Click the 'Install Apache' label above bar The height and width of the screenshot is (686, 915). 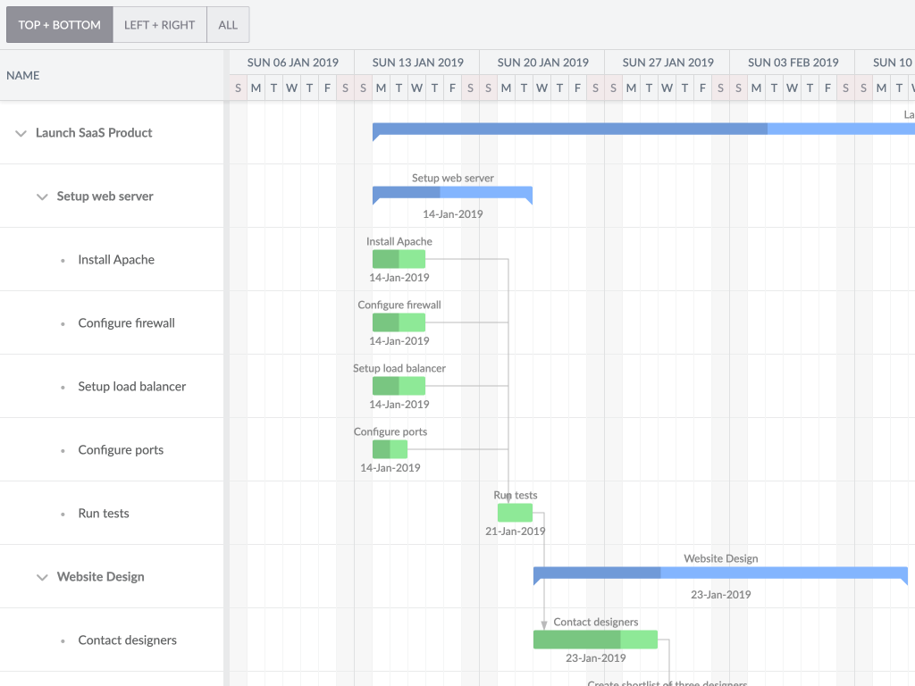(399, 241)
